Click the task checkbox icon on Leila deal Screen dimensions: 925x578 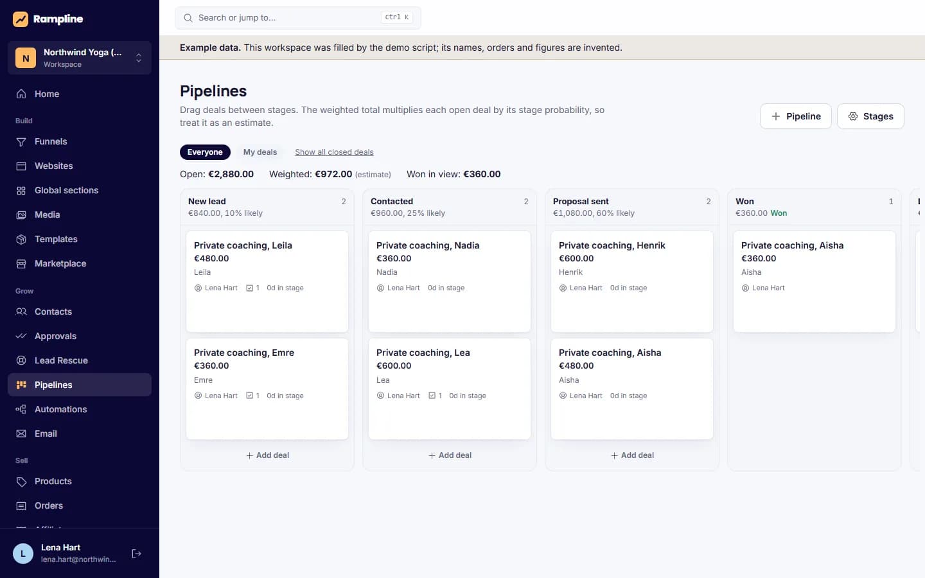click(x=249, y=288)
